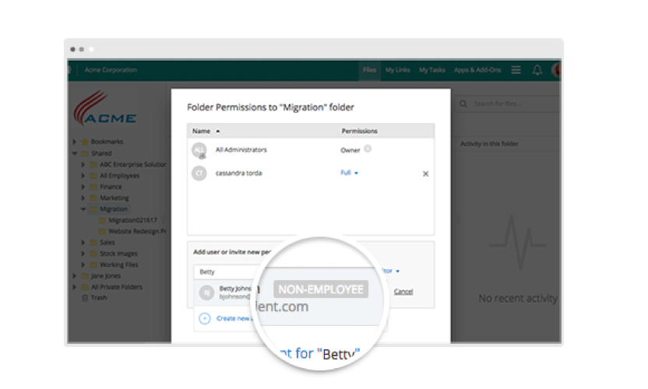Select the Marketing folder

point(114,198)
